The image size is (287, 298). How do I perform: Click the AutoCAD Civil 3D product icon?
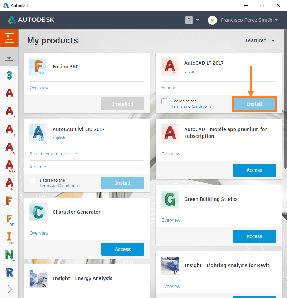[38, 133]
